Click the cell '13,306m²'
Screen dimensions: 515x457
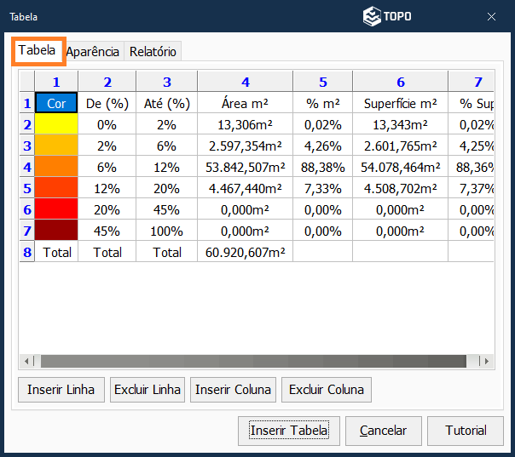(245, 124)
